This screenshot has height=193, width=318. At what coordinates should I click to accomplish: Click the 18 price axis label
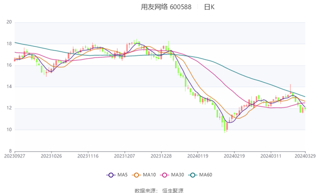tap(9, 44)
